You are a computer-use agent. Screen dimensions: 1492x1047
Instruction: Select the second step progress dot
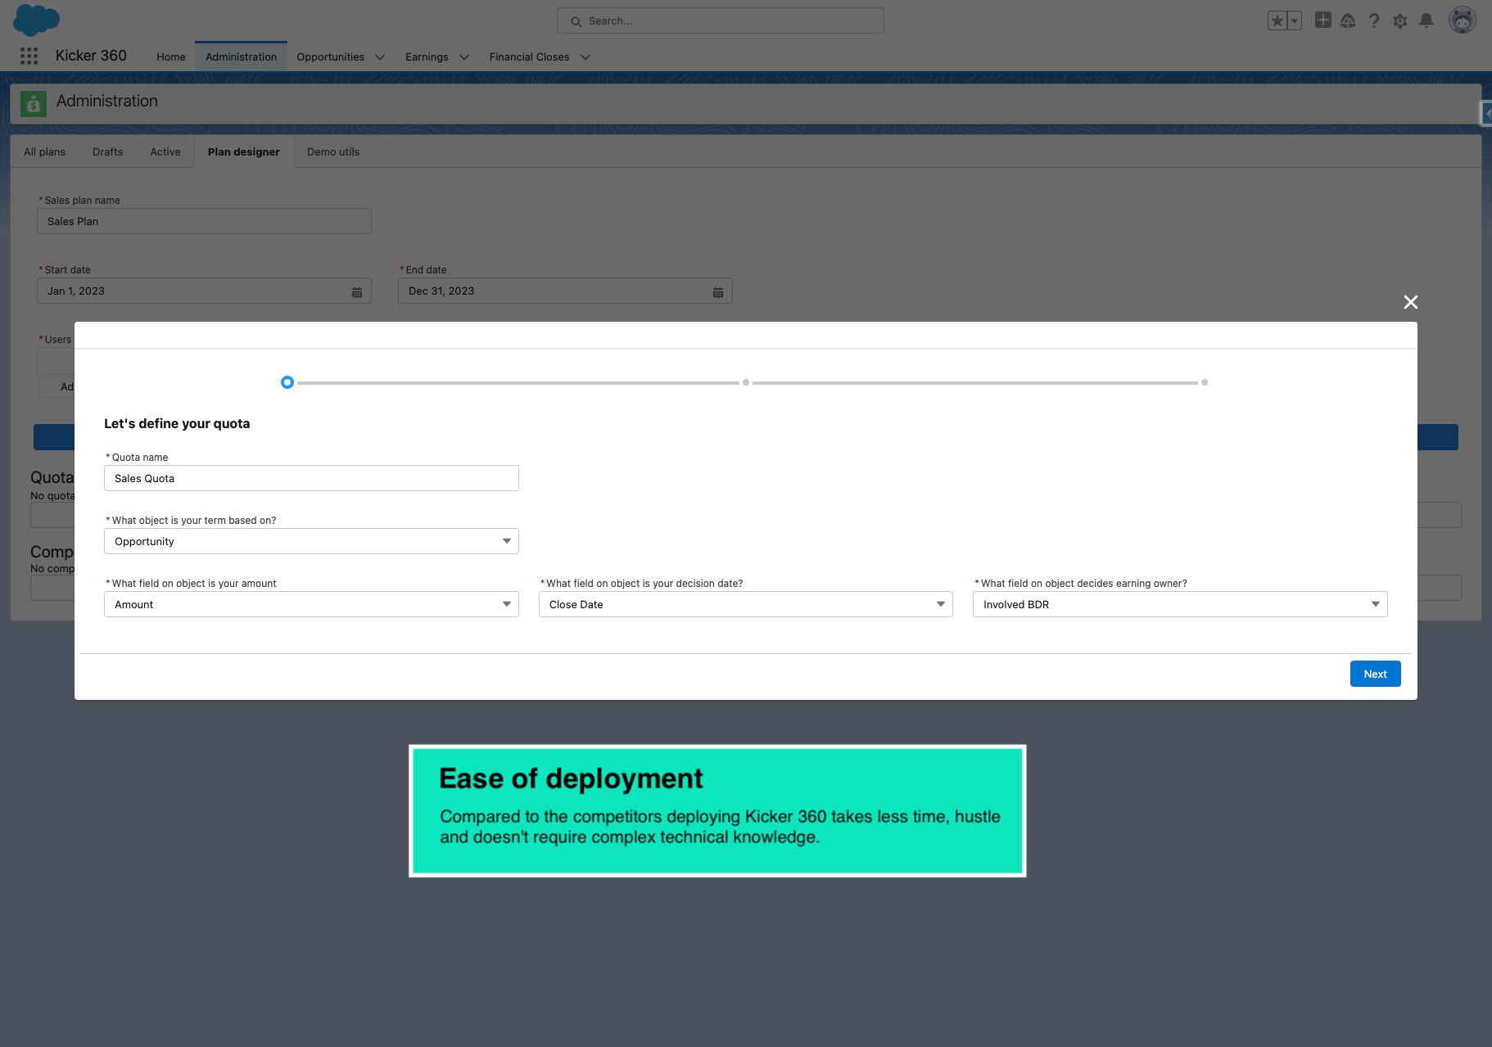[746, 382]
